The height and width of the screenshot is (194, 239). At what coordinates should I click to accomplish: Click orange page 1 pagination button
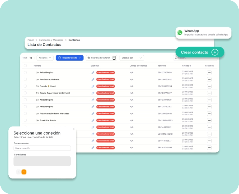24,172
